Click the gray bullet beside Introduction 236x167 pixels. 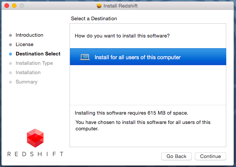coord(10,35)
